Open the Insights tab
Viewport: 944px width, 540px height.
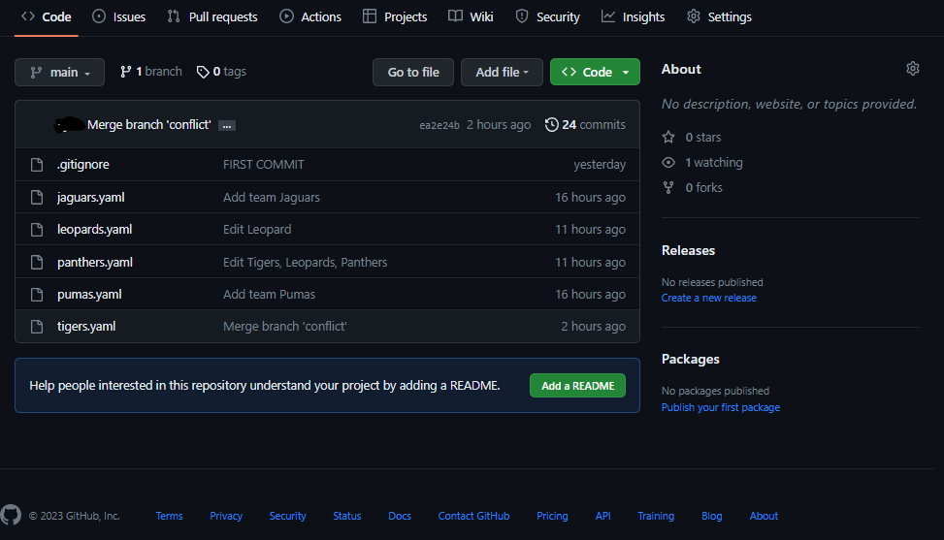click(633, 16)
